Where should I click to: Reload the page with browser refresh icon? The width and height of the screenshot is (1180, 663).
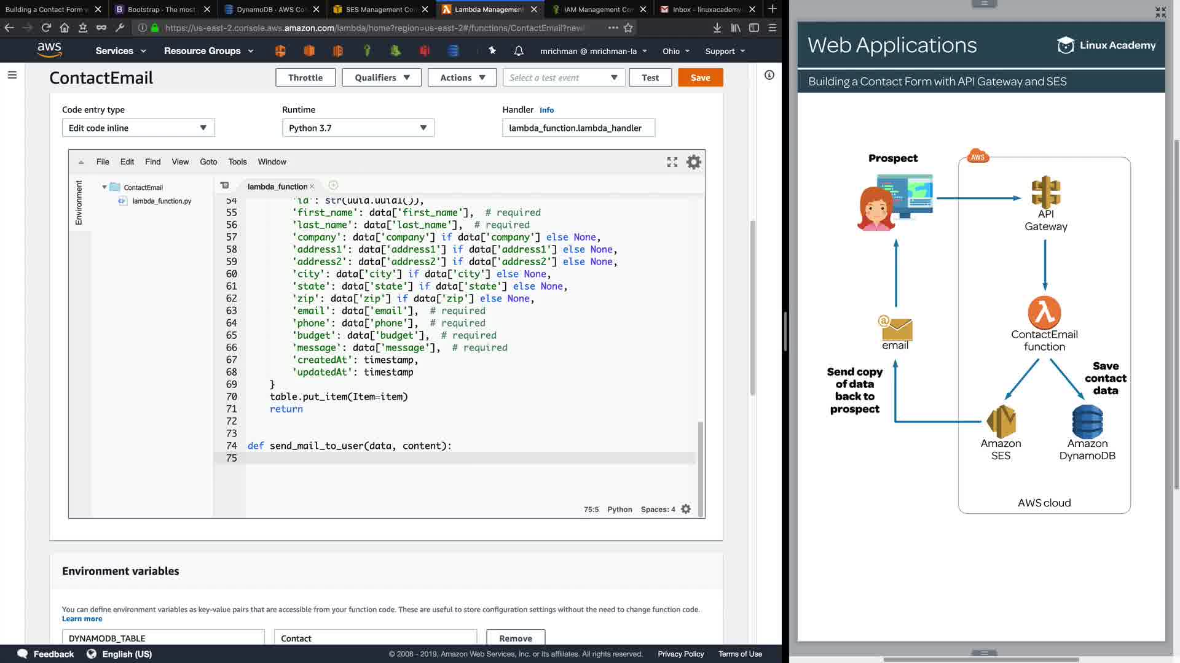click(46, 28)
